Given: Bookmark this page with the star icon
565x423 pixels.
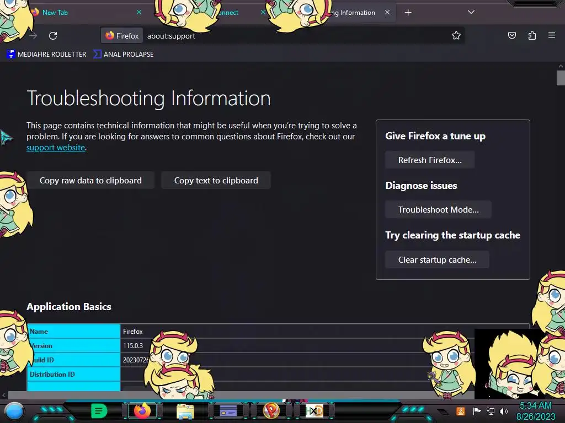Looking at the screenshot, I should click(x=456, y=35).
